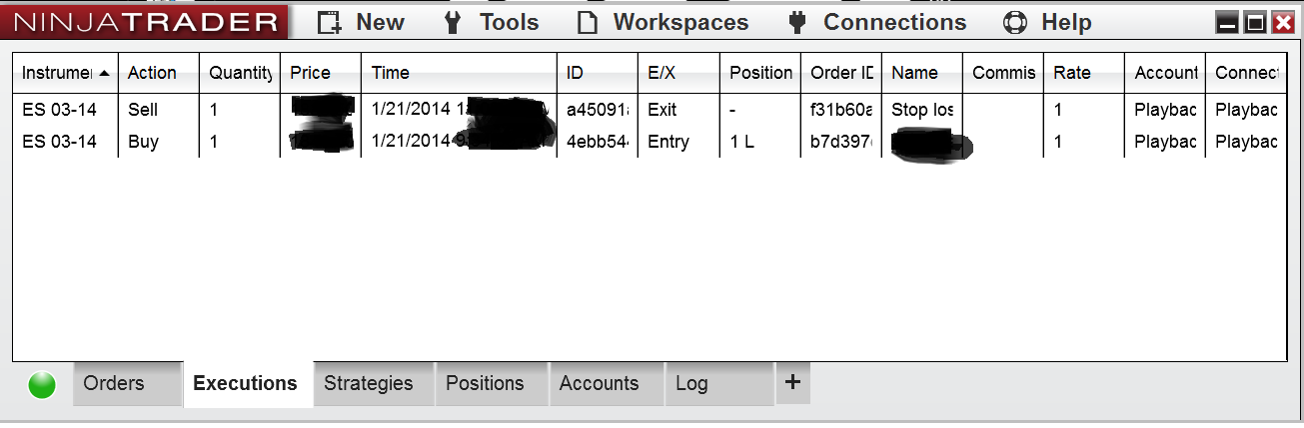The width and height of the screenshot is (1304, 428).
Task: View the Log tab
Action: tap(691, 384)
